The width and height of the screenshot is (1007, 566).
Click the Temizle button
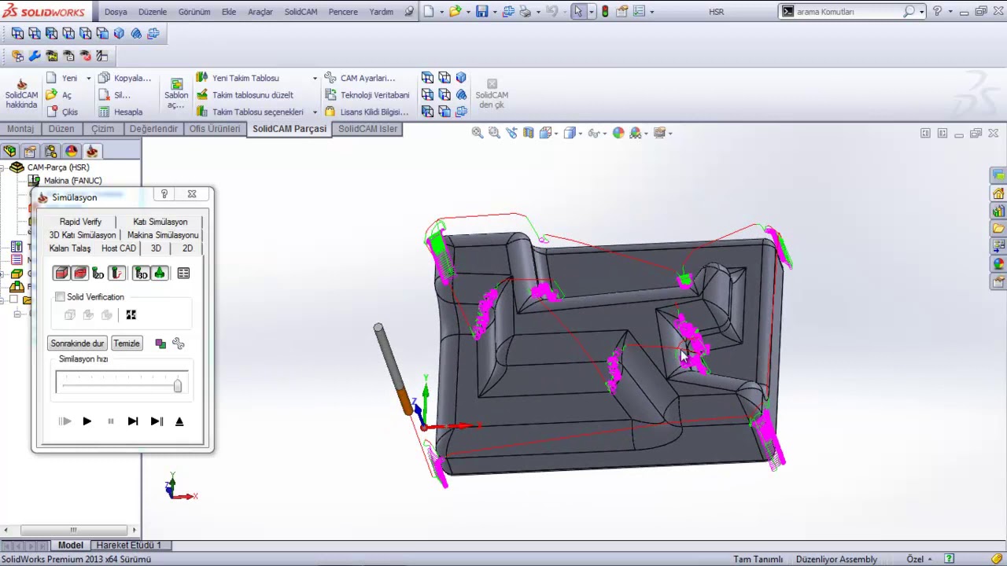[x=127, y=344]
